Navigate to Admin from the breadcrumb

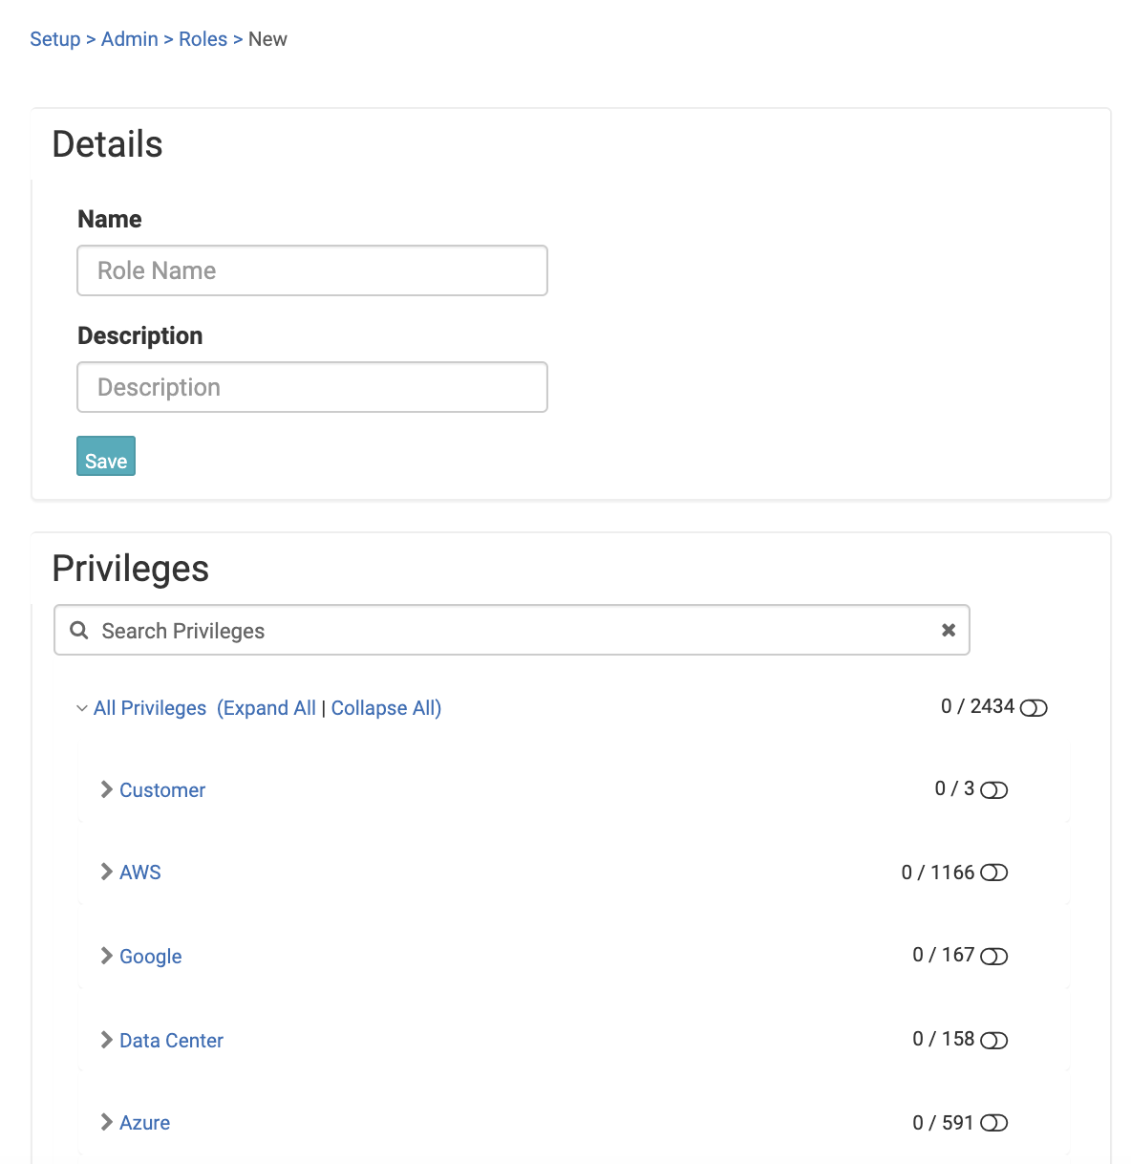point(130,38)
